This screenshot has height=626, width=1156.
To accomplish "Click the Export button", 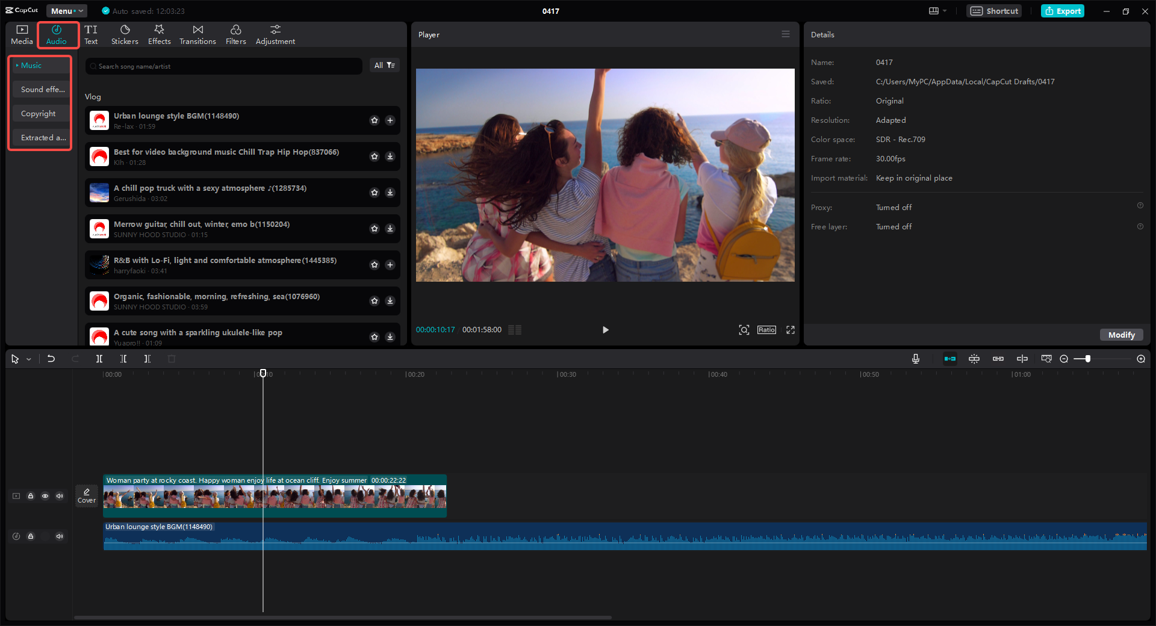I will (x=1062, y=10).
